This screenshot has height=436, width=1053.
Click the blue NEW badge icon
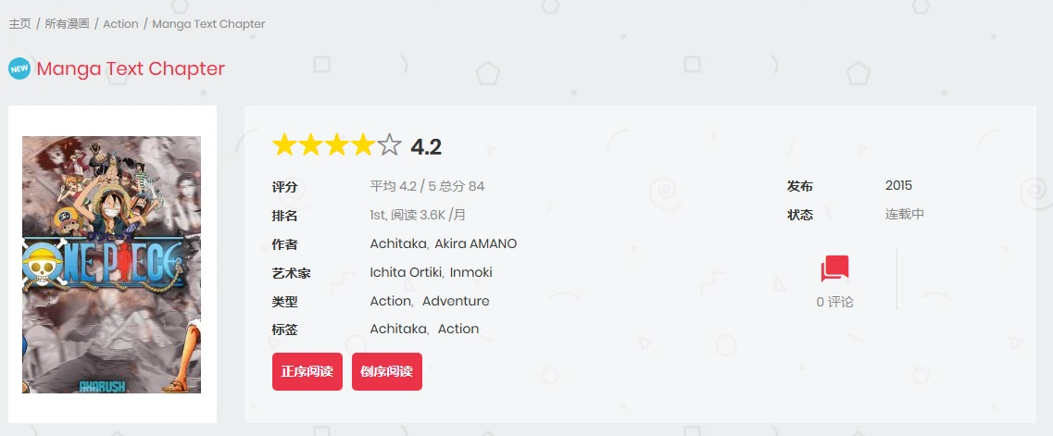[19, 69]
